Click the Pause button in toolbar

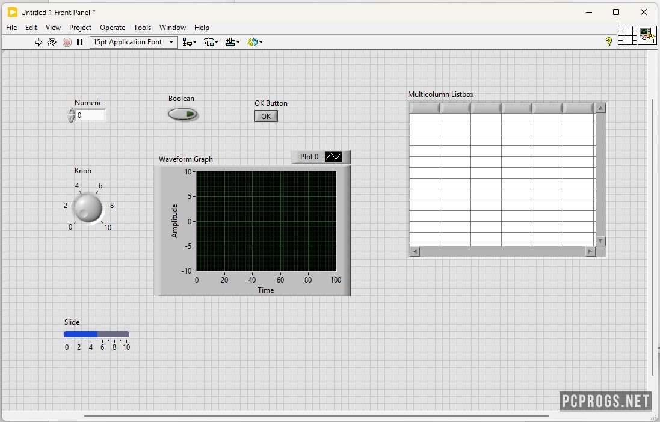pyautogui.click(x=79, y=42)
